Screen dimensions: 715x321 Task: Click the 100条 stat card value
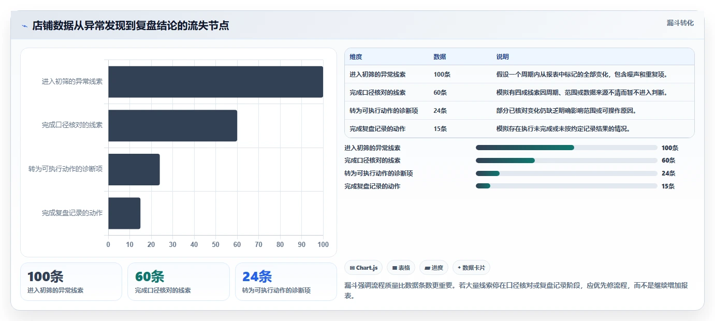[46, 277]
